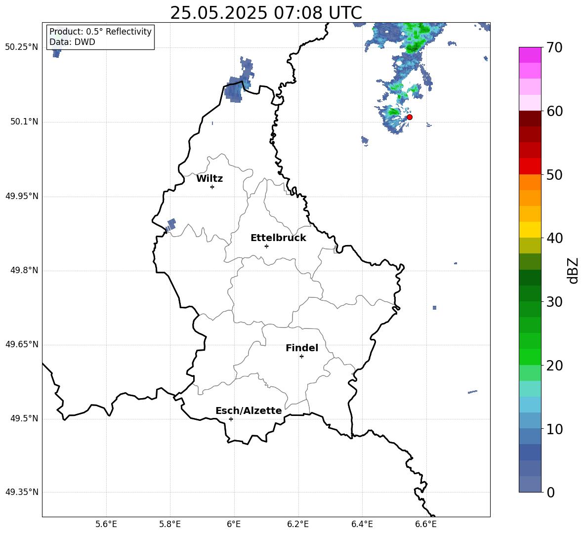Viewport: 585px width, 534px height.
Task: Click the 50.25°N latitude label
Action: 22,47
